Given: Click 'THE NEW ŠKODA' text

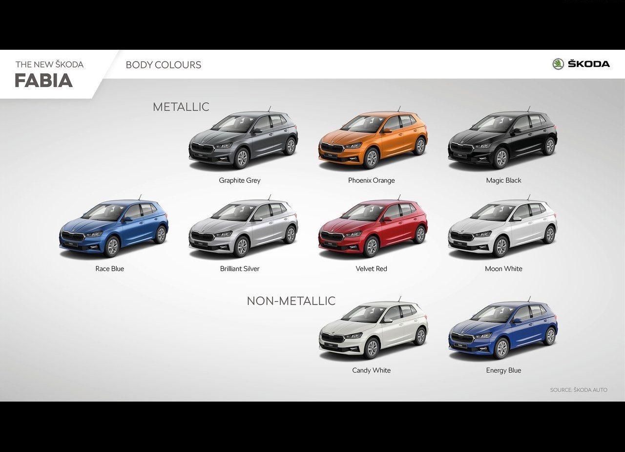Looking at the screenshot, I should click(x=49, y=64).
